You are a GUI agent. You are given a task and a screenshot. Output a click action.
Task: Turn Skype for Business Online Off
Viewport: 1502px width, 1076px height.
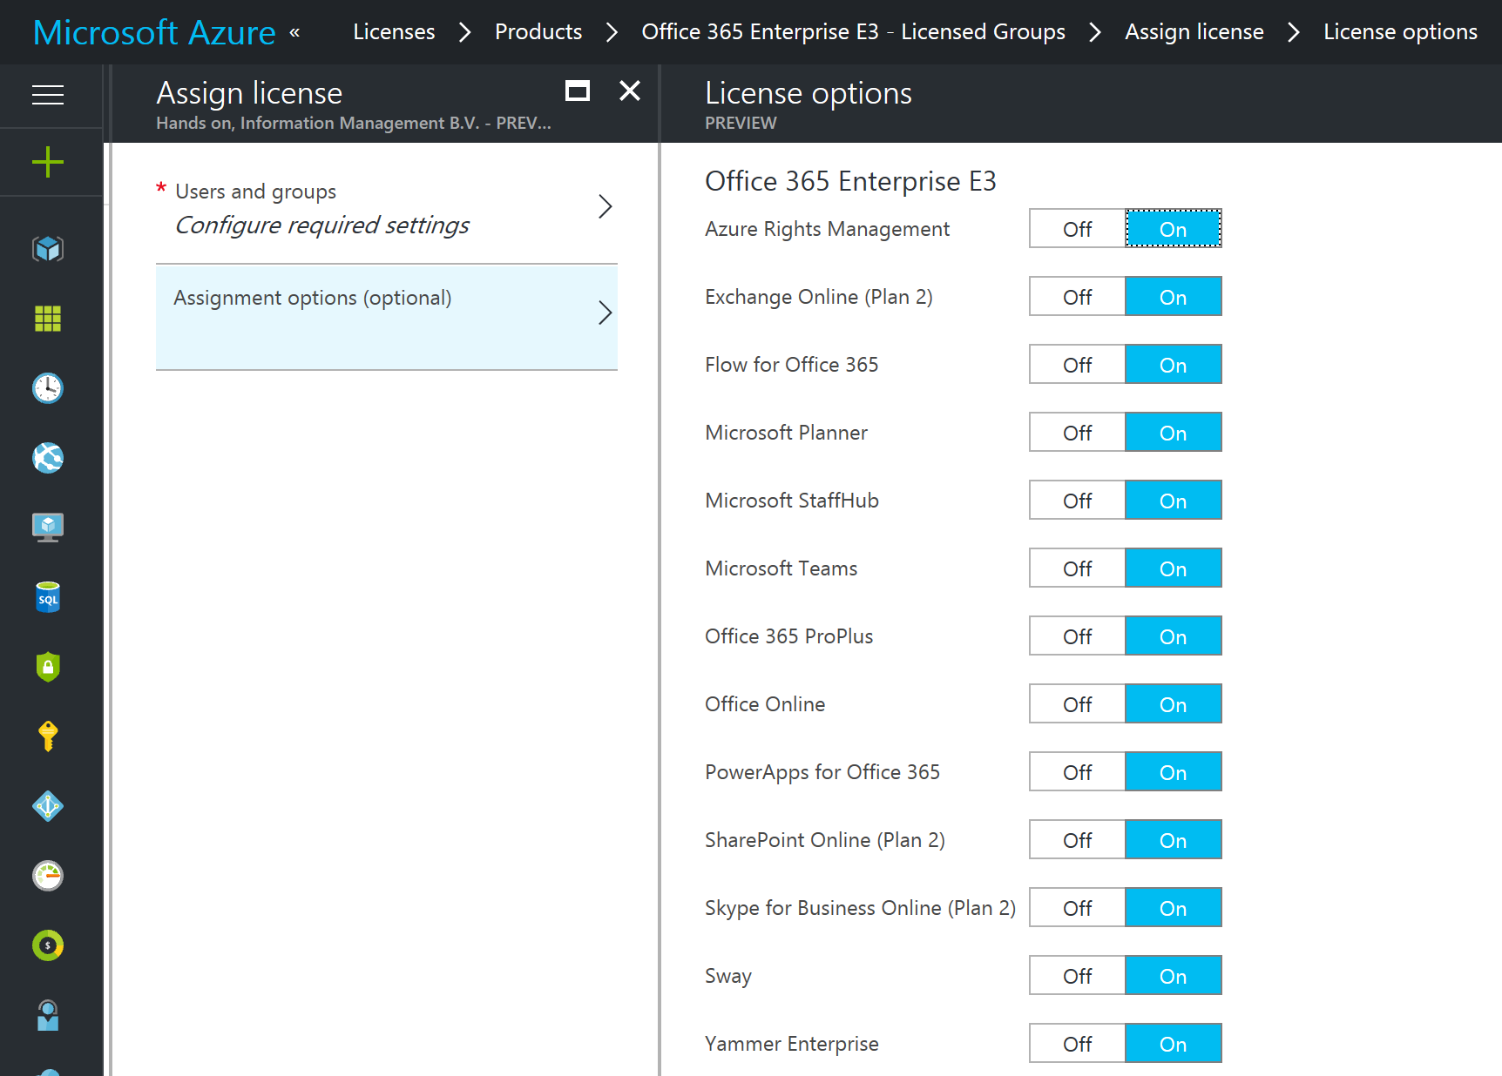click(1078, 908)
